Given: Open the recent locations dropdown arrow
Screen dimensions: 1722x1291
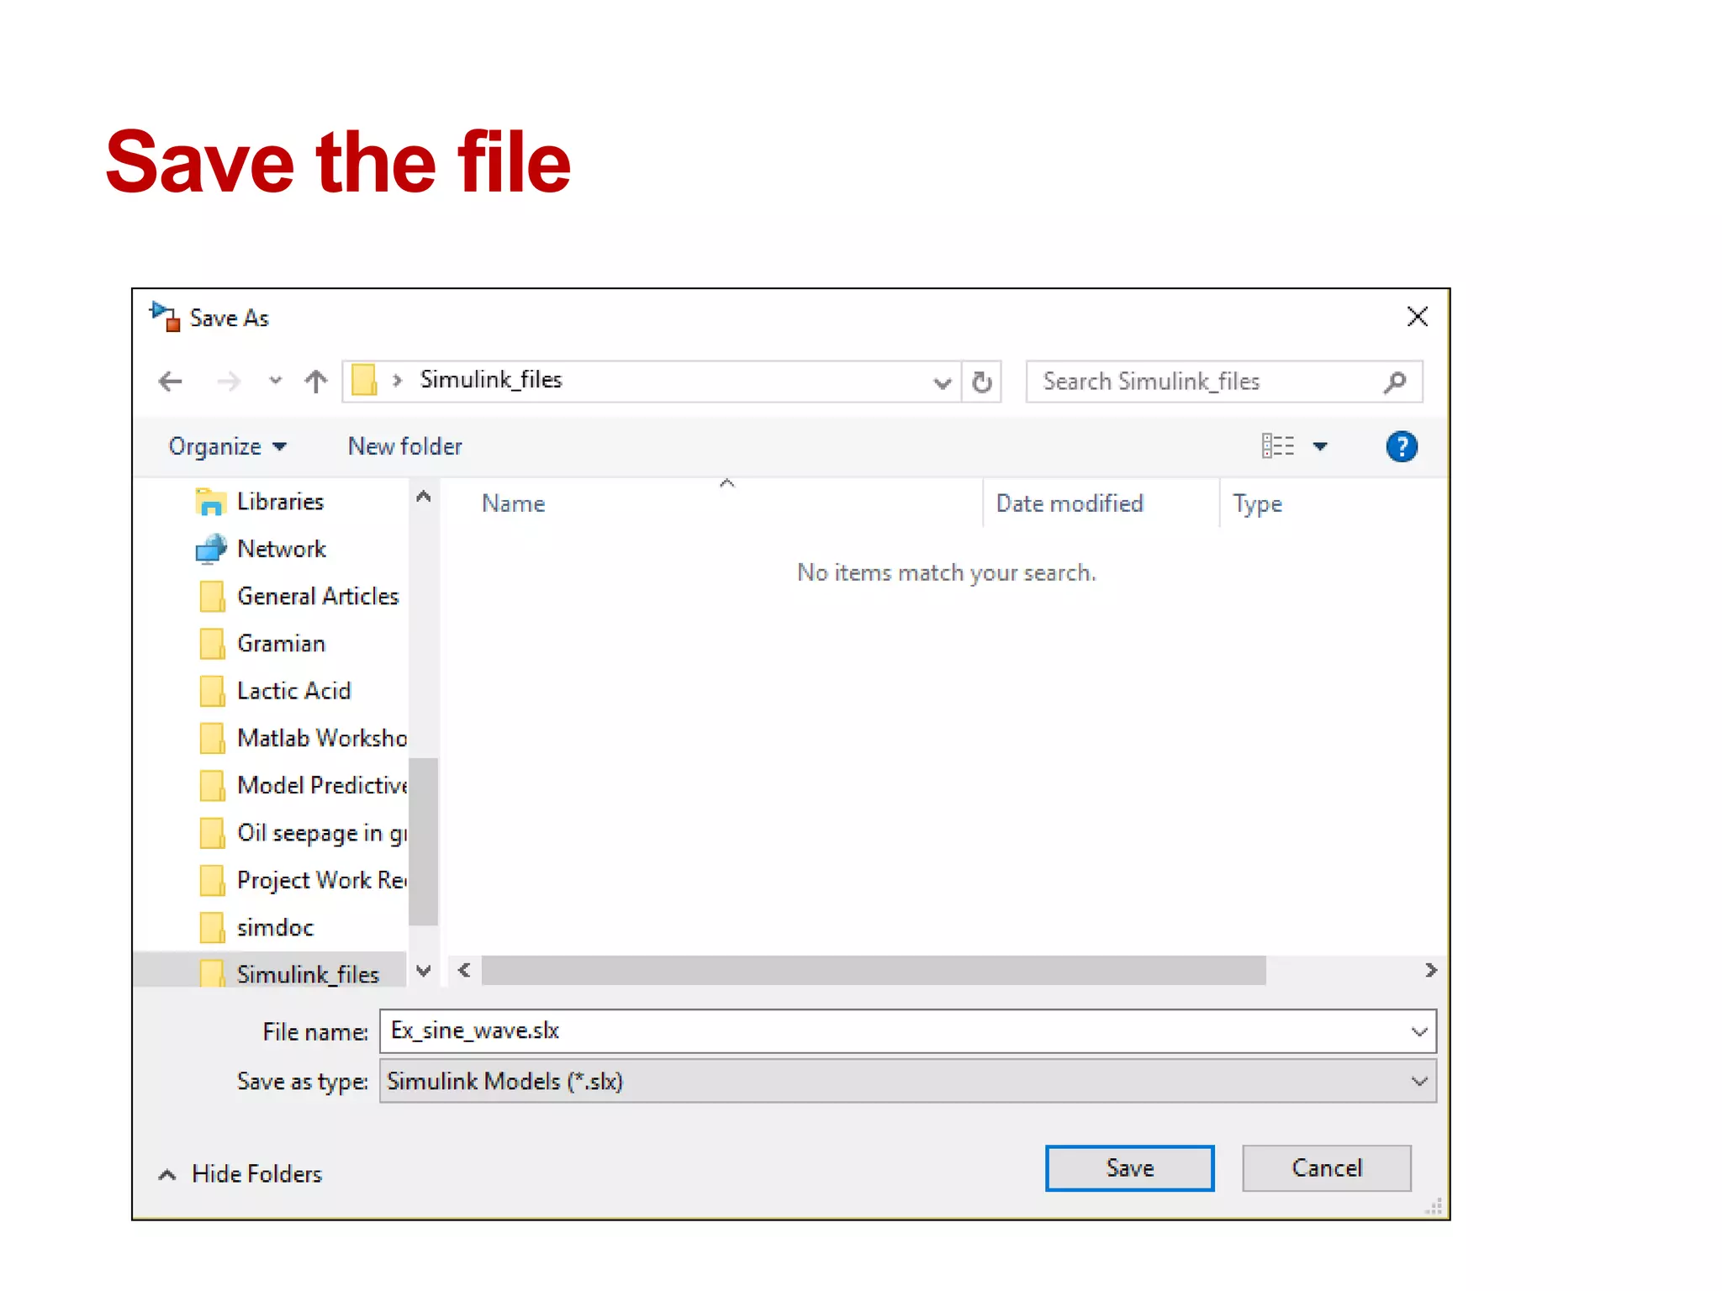Looking at the screenshot, I should 275,382.
